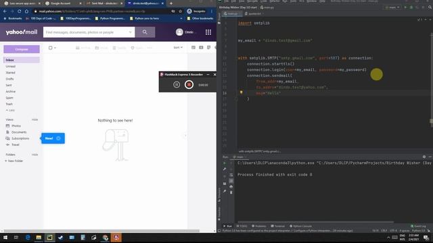The image size is (433, 243).
Task: Open the Terminal tool window tab
Action: tap(278, 226)
